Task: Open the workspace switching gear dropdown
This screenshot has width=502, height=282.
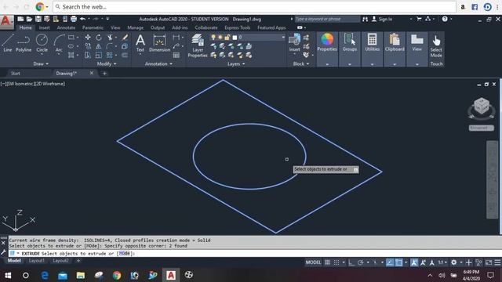Action: point(461,262)
